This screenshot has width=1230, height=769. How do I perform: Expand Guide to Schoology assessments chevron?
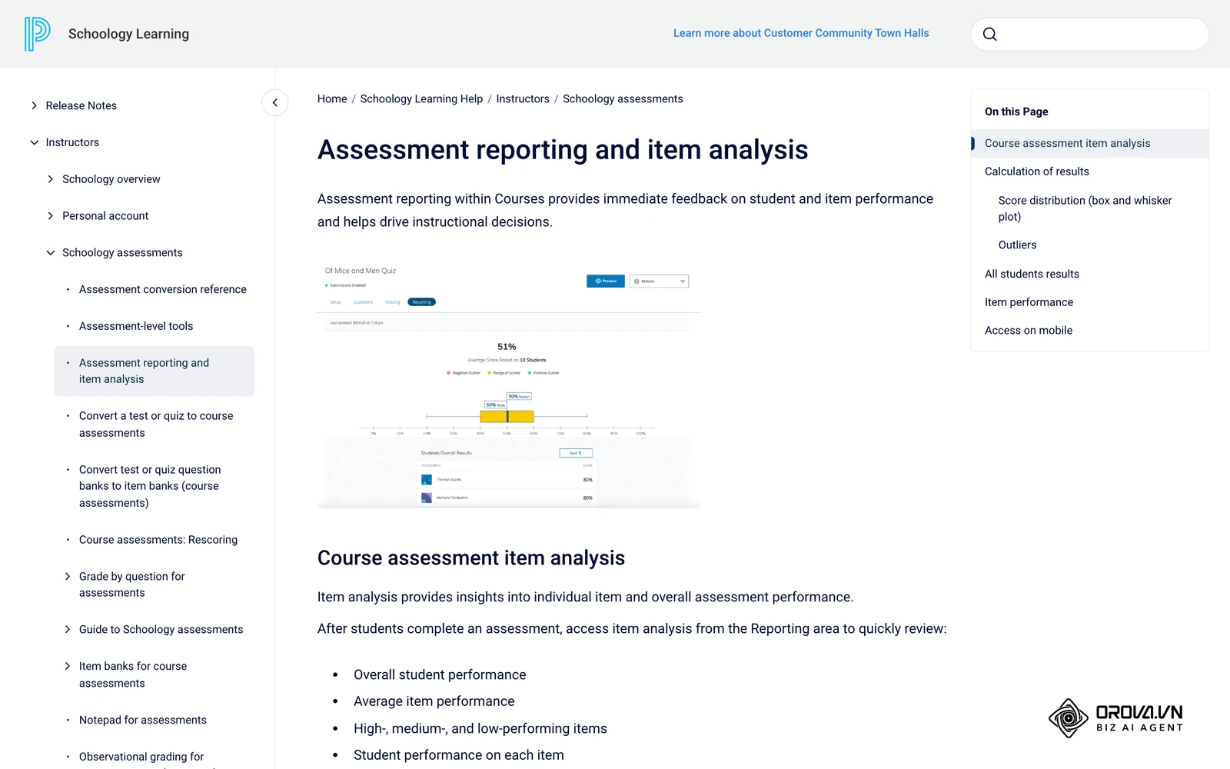pos(68,629)
